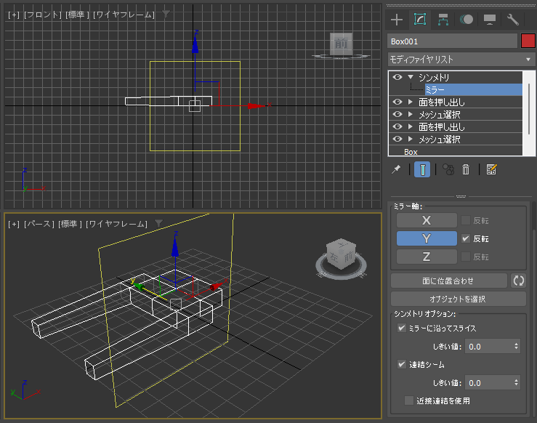Expand the lower 面を押し出し modifier
The width and height of the screenshot is (537, 423).
pos(411,126)
